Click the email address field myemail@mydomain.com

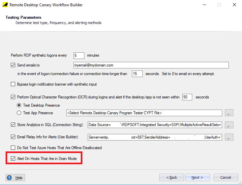click(151, 65)
